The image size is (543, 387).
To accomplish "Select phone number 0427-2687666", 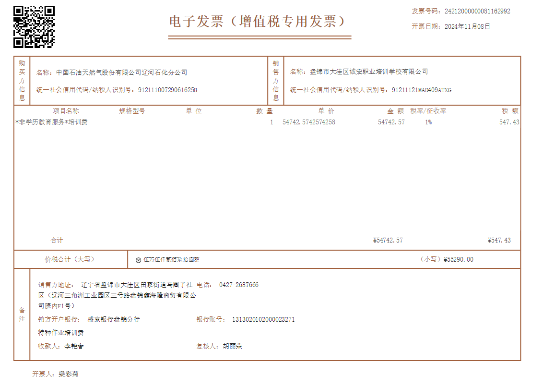I will point(238,285).
